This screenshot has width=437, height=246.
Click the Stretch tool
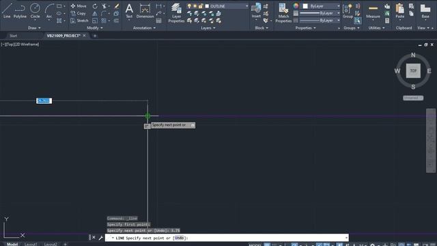coord(79,20)
